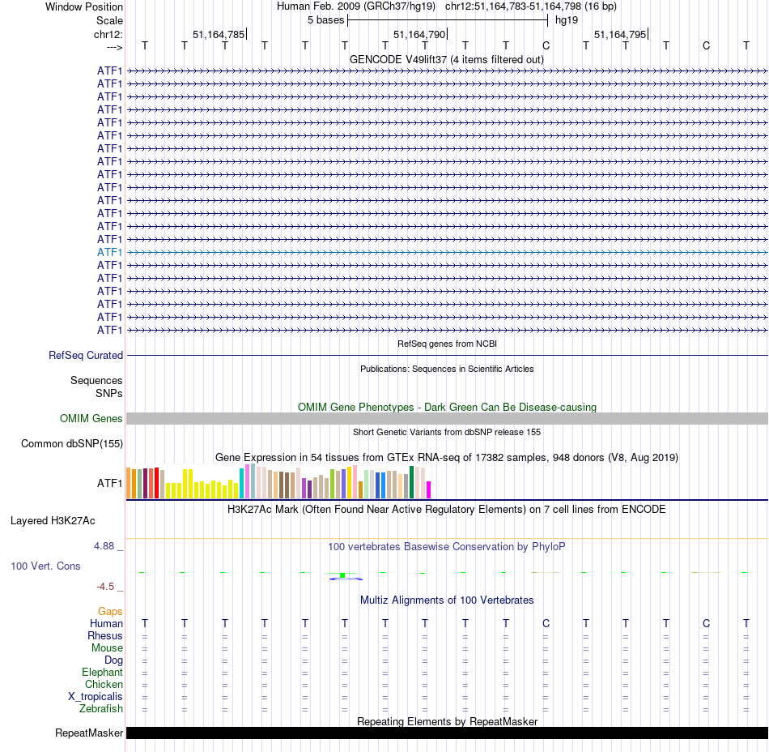Select the light-blue highlighted ATF1 transcript label
Image resolution: width=769 pixels, height=752 pixels.
109,252
